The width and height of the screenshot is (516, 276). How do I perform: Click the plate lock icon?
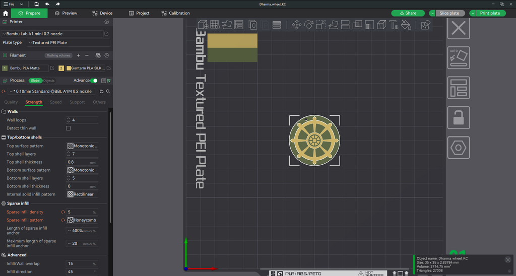459,117
